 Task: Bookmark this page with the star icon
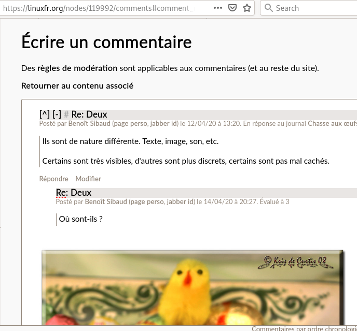[247, 8]
